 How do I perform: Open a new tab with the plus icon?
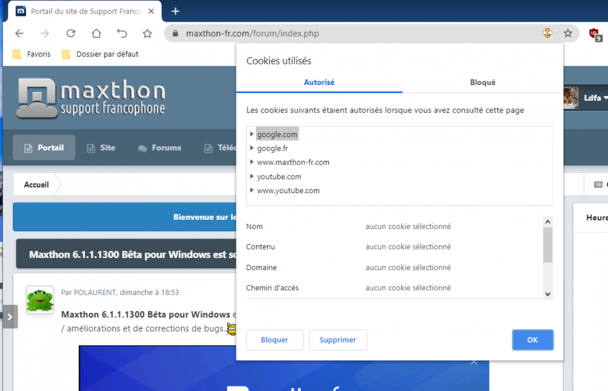[176, 11]
